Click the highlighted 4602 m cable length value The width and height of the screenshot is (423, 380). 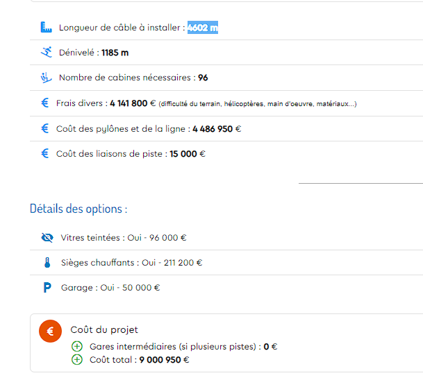[x=203, y=28]
